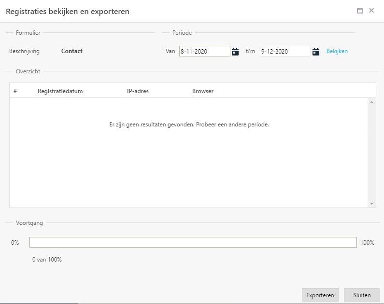
Task: Click the no results found message
Action: click(x=189, y=124)
